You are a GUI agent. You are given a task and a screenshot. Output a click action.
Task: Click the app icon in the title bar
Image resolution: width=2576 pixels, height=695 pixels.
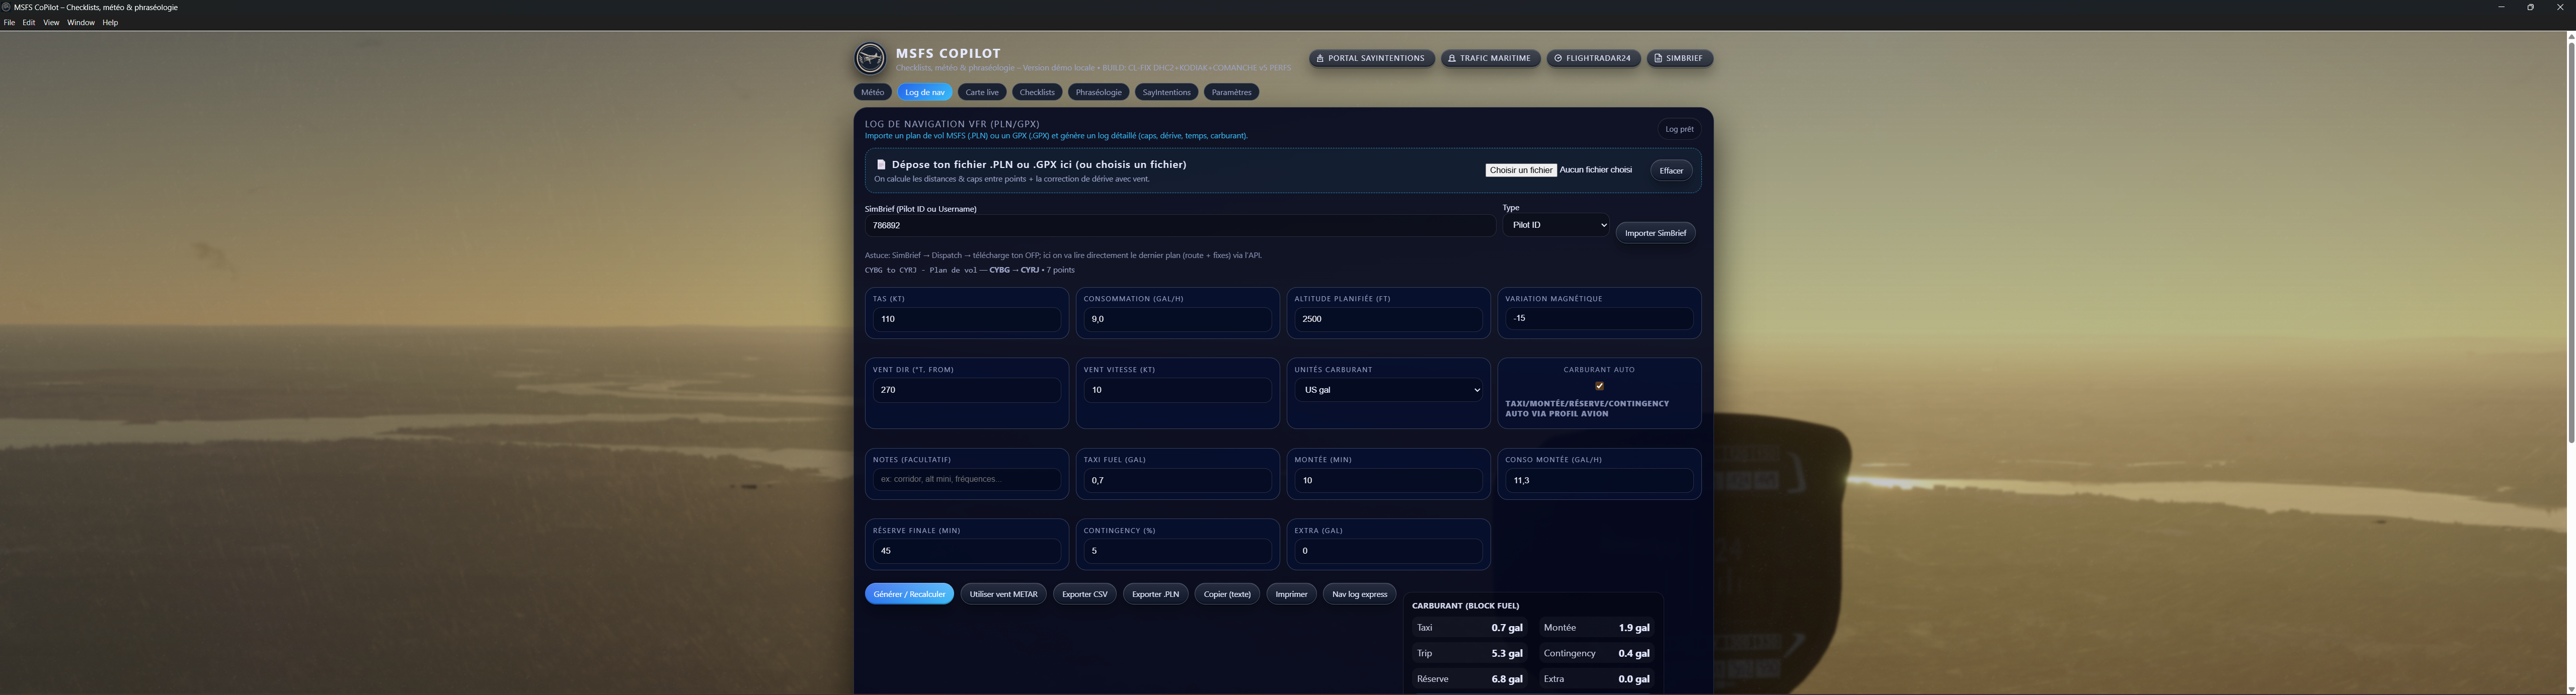pyautogui.click(x=6, y=7)
